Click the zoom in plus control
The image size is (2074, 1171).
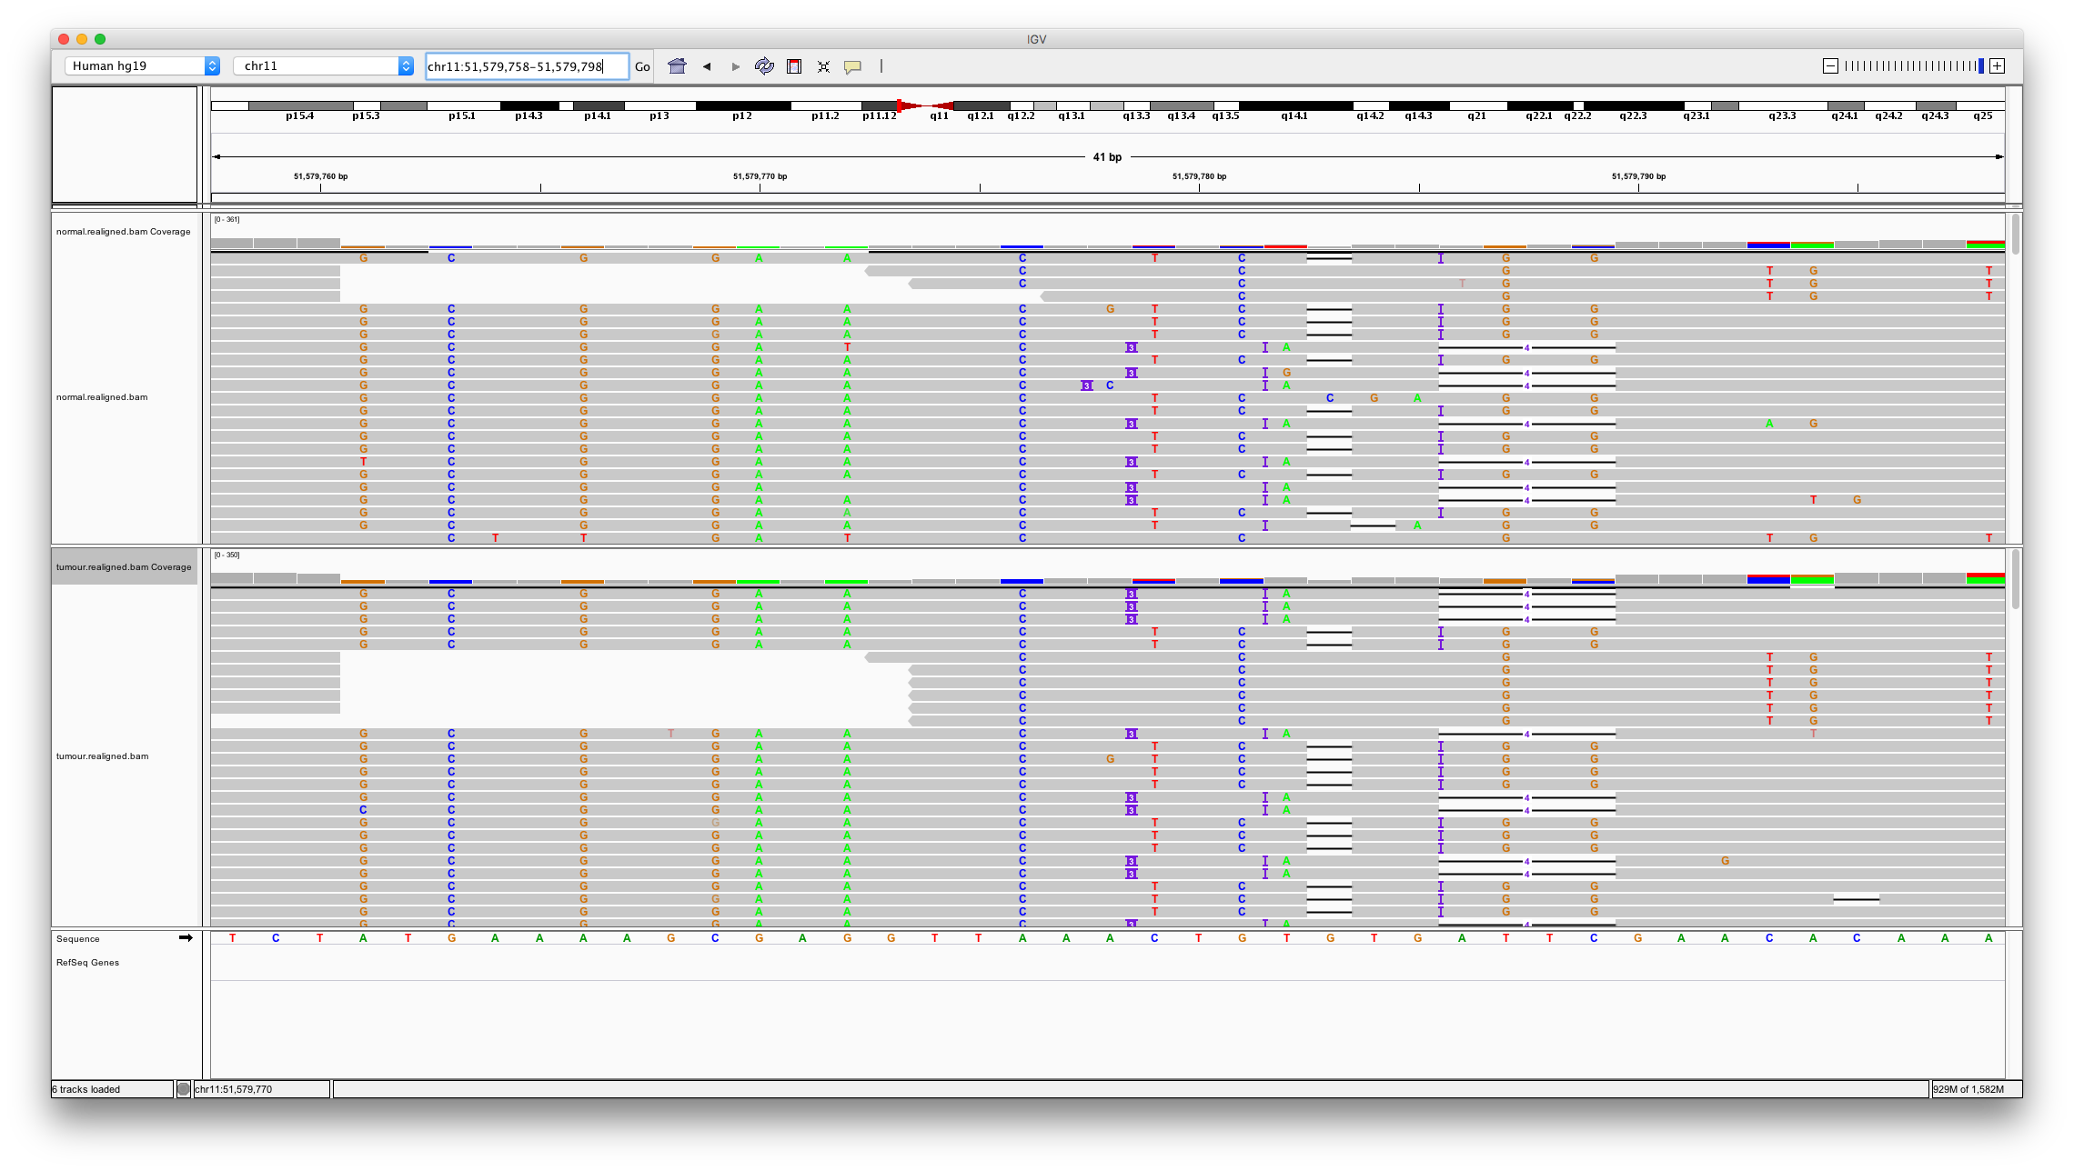pos(1998,65)
